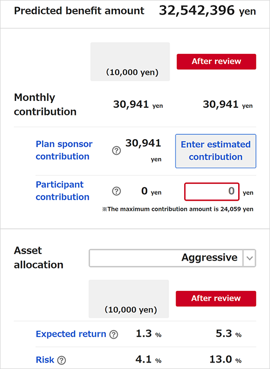Focus the participant contribution yen input field
This screenshot has width=270, height=369.
[212, 192]
